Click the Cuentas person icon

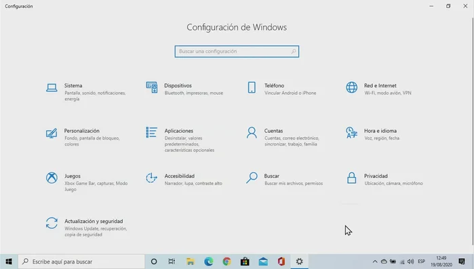coord(252,133)
